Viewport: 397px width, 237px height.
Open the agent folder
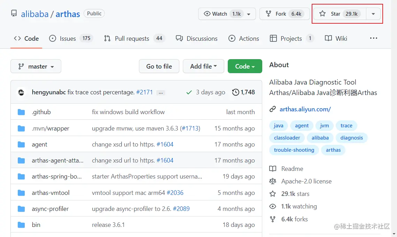click(x=39, y=144)
